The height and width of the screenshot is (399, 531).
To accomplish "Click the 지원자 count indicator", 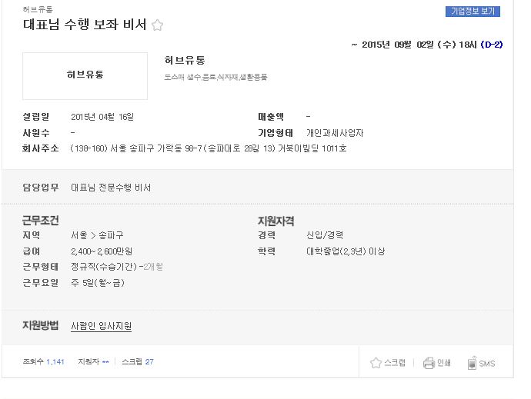I will [x=93, y=362].
